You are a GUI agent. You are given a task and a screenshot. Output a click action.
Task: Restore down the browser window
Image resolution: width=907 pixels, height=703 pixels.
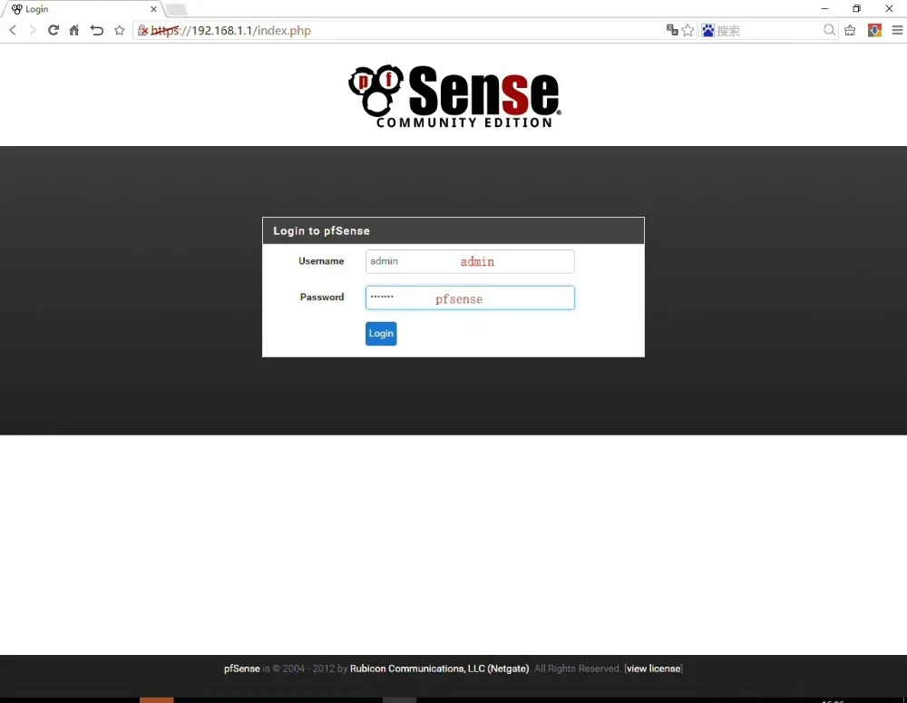tap(857, 9)
